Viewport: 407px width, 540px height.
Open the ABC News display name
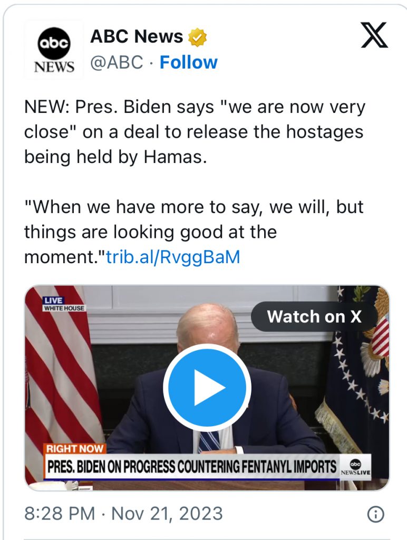click(x=137, y=36)
